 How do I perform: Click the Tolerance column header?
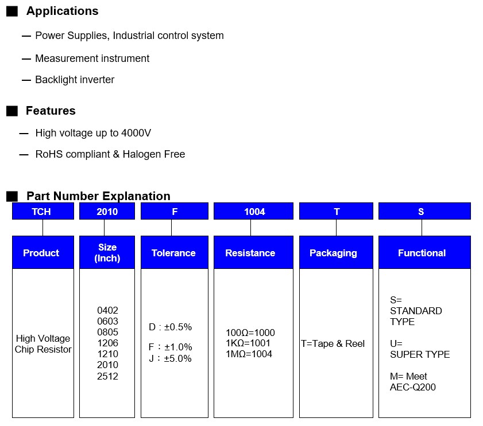174,253
